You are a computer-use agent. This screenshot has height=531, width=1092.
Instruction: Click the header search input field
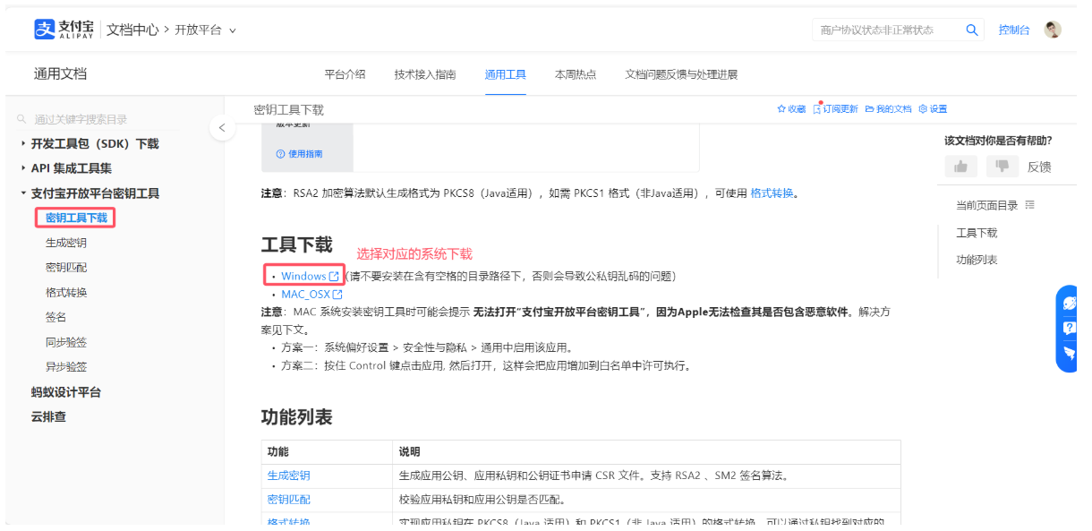pyautogui.click(x=888, y=30)
